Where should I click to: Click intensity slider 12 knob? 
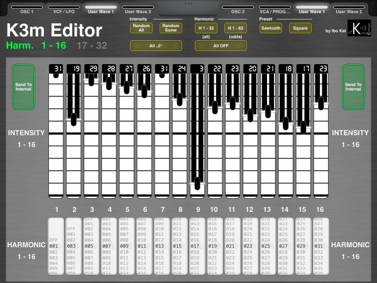(250, 115)
